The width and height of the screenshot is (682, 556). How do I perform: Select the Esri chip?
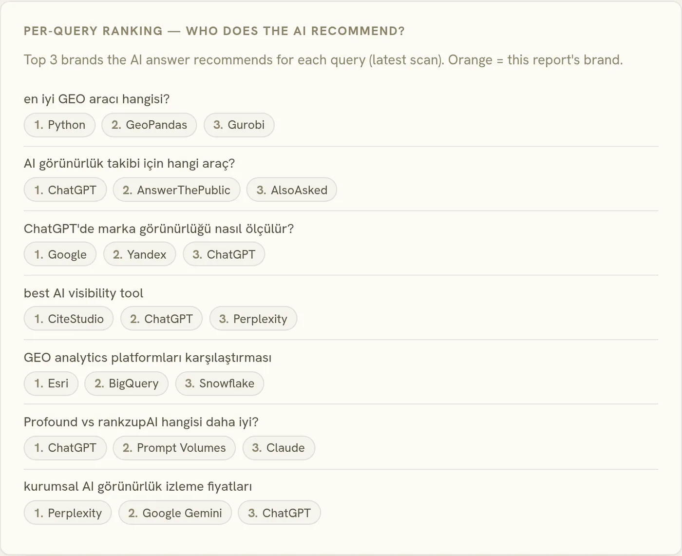point(51,383)
